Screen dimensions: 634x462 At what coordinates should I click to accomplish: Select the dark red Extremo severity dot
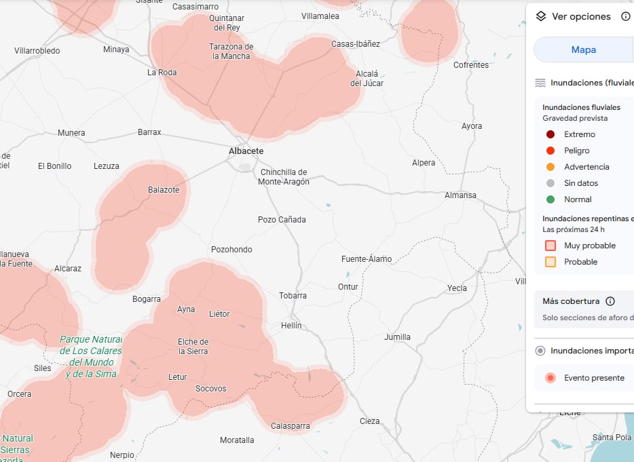(x=550, y=134)
